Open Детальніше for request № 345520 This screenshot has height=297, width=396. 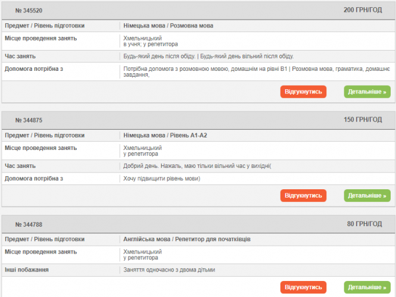pos(367,92)
